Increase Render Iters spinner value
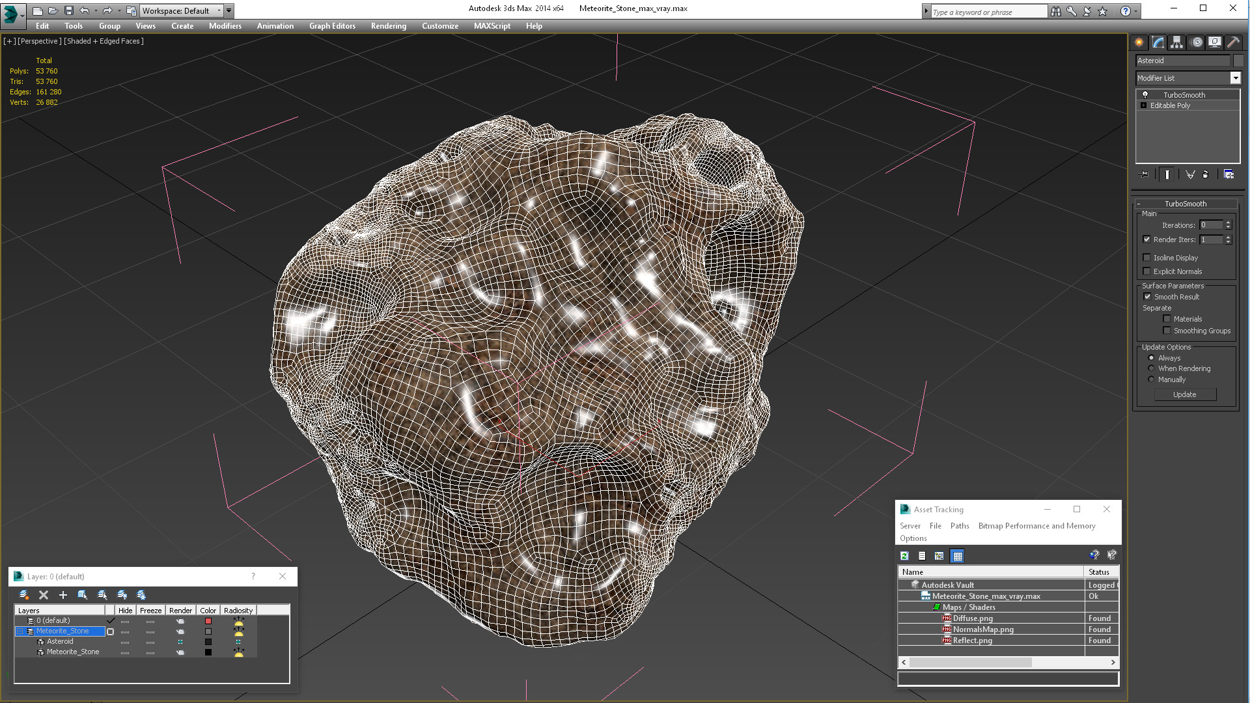1250x703 pixels. (x=1229, y=237)
